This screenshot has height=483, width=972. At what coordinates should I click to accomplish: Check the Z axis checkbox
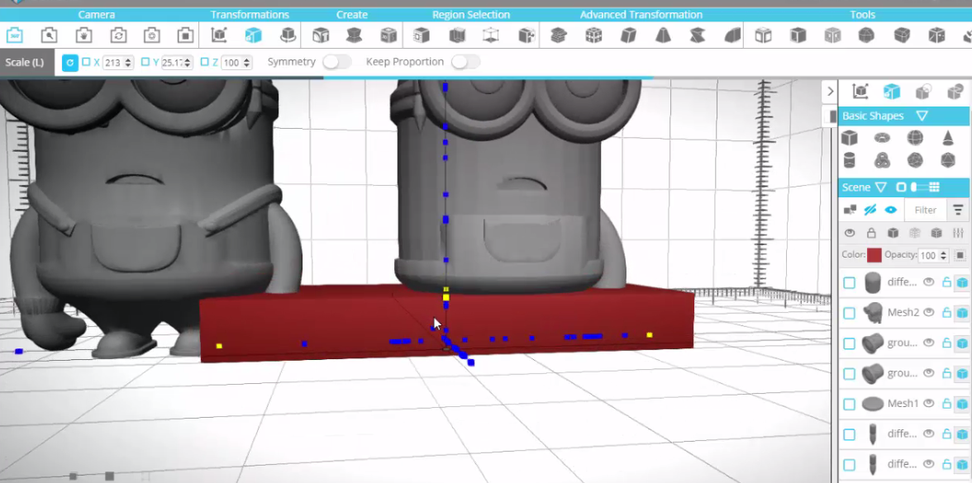(205, 62)
